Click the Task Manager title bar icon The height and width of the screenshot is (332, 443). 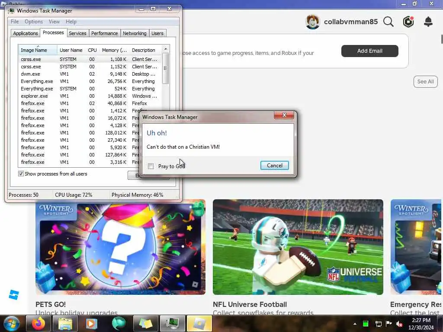pyautogui.click(x=11, y=11)
